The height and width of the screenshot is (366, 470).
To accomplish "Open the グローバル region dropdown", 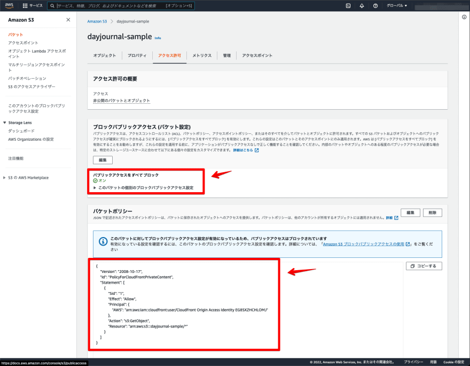I will pyautogui.click(x=396, y=6).
